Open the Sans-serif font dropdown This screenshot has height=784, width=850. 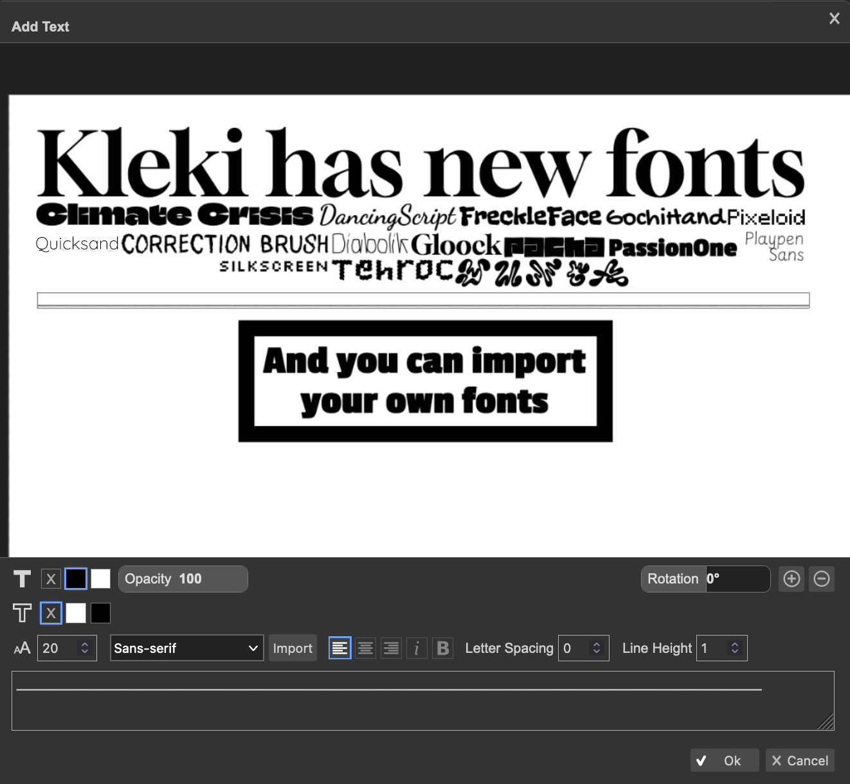tap(186, 648)
